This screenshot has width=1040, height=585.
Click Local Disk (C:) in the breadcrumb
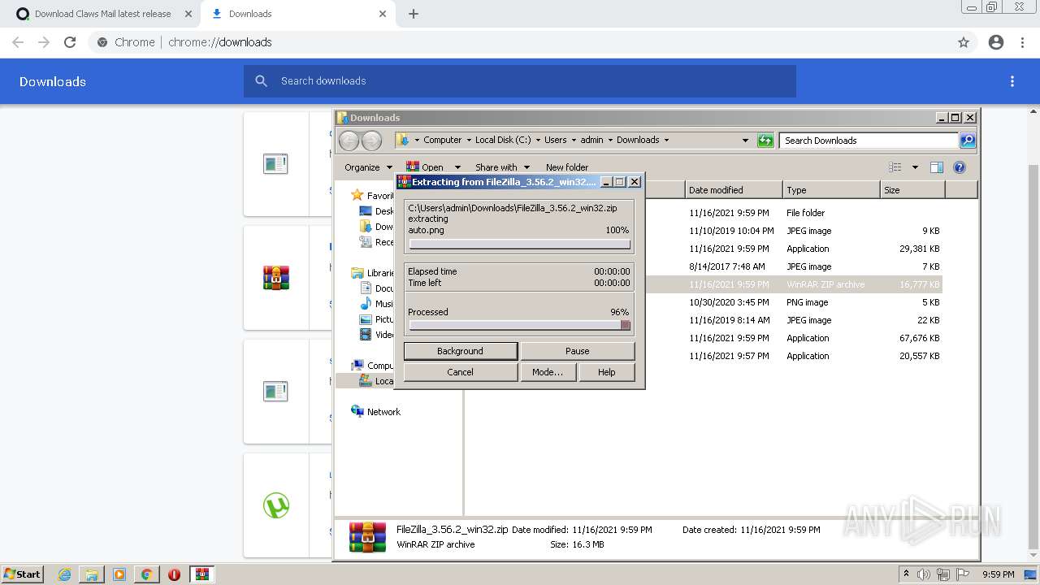(x=503, y=140)
